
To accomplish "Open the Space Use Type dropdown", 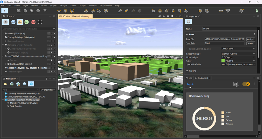I will coord(238,54).
